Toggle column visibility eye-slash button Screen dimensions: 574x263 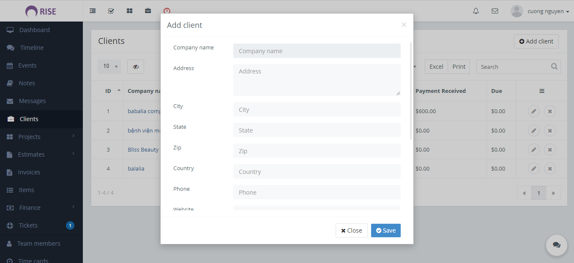pyautogui.click(x=136, y=67)
